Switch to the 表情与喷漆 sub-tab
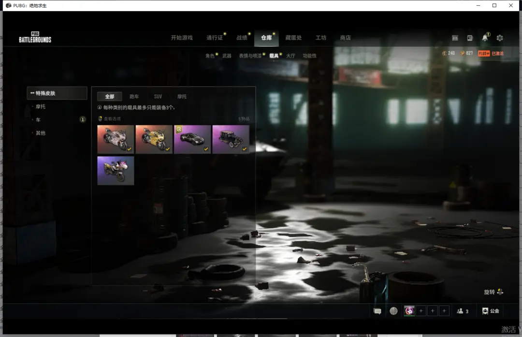This screenshot has height=337, width=522. (x=250, y=56)
